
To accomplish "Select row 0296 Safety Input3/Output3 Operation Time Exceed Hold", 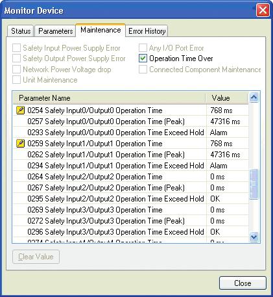I will 131,232.
